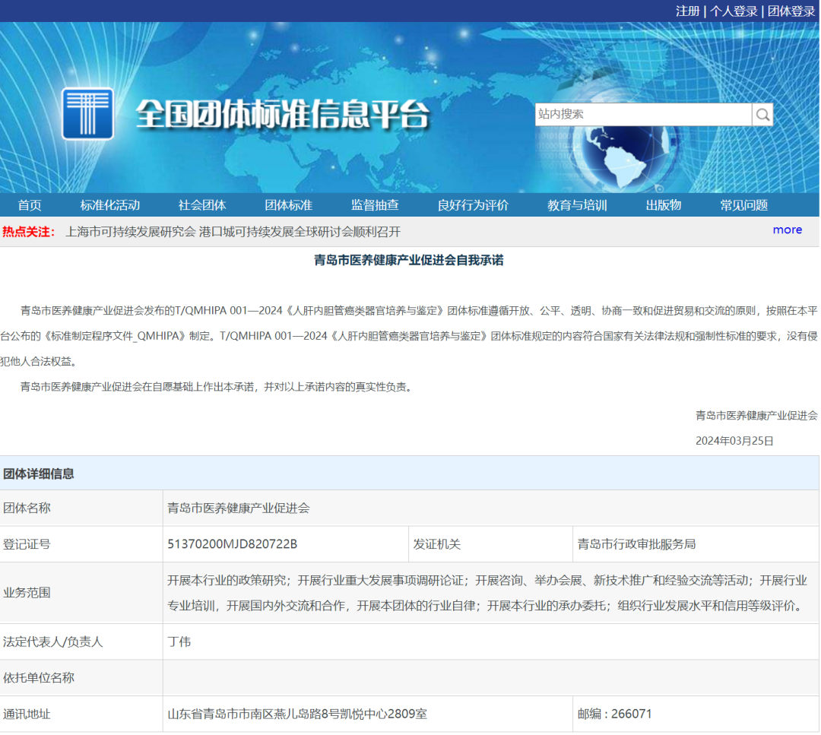Open the 标准化活动 menu item
821x735 pixels.
coord(110,205)
